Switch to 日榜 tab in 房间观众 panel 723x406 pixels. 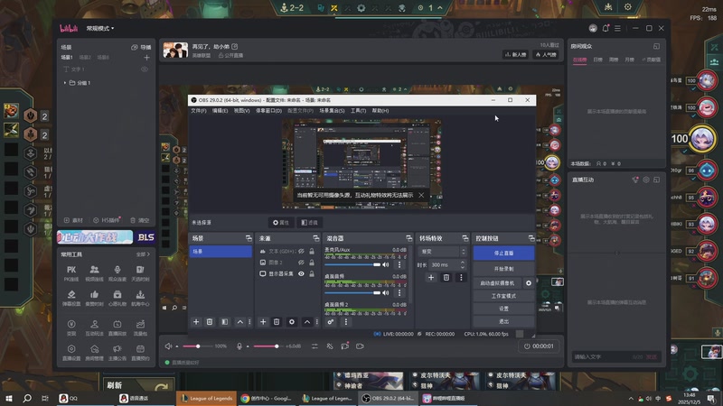point(597,60)
